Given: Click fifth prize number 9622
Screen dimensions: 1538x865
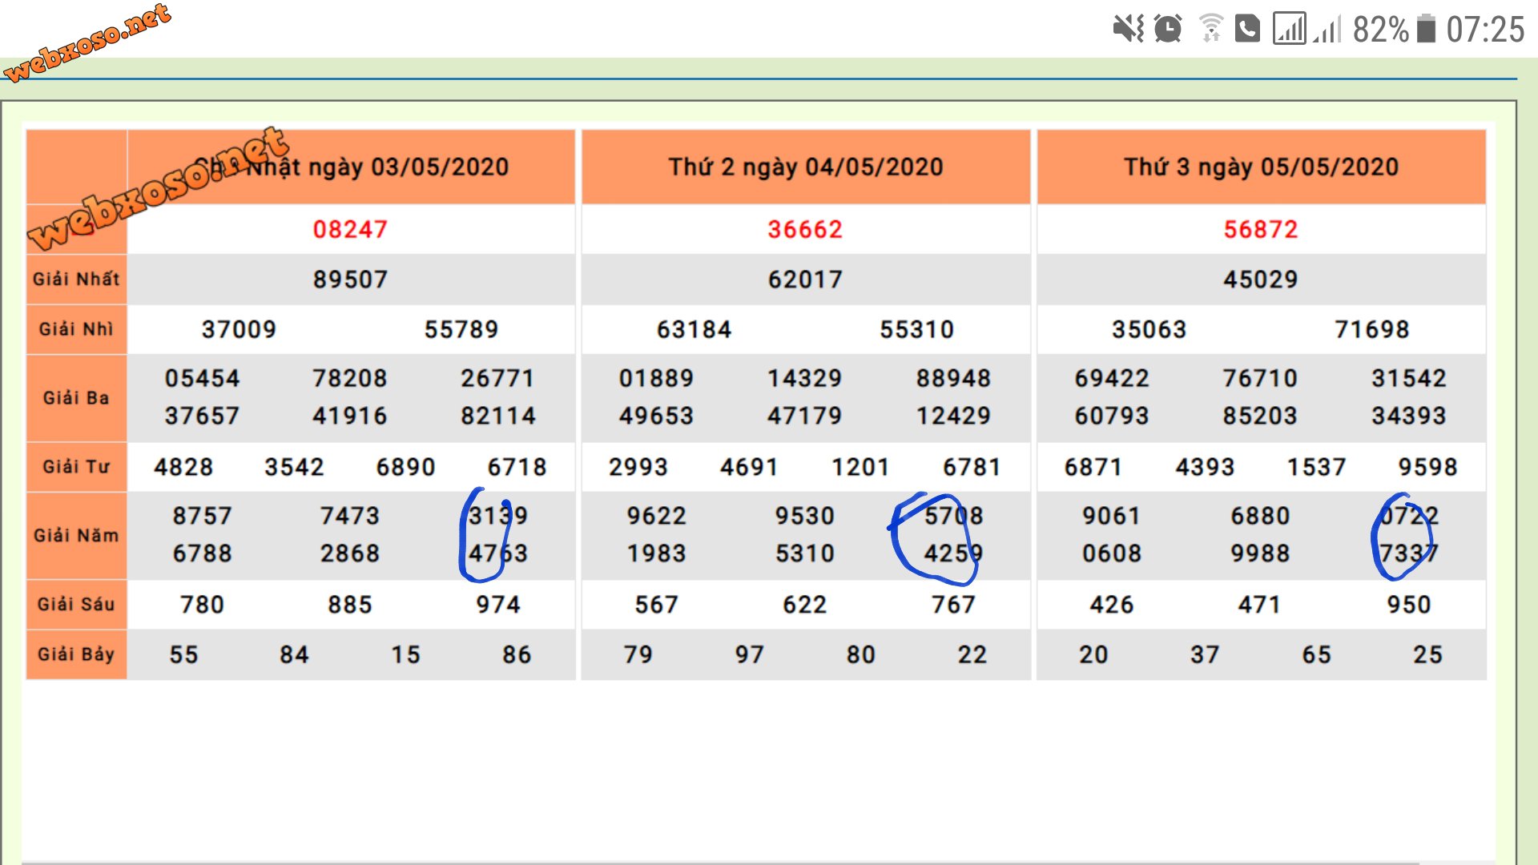Looking at the screenshot, I should [657, 516].
